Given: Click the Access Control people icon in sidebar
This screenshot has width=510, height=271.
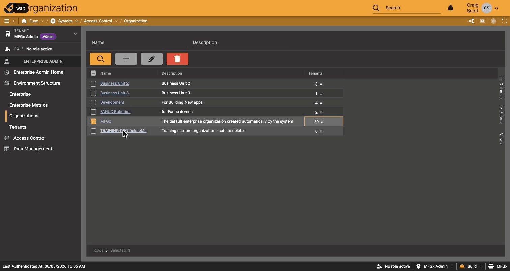Looking at the screenshot, I should 7,138.
